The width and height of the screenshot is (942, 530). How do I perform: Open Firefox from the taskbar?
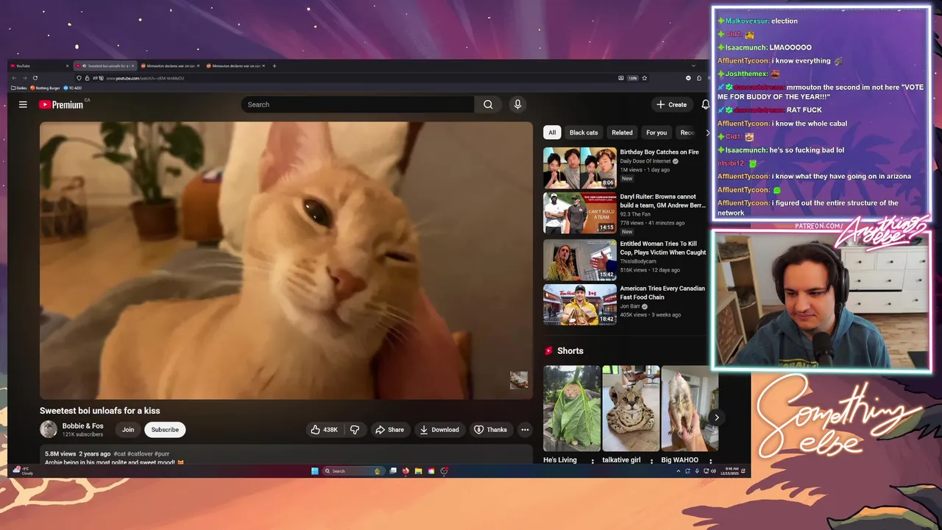click(x=406, y=471)
